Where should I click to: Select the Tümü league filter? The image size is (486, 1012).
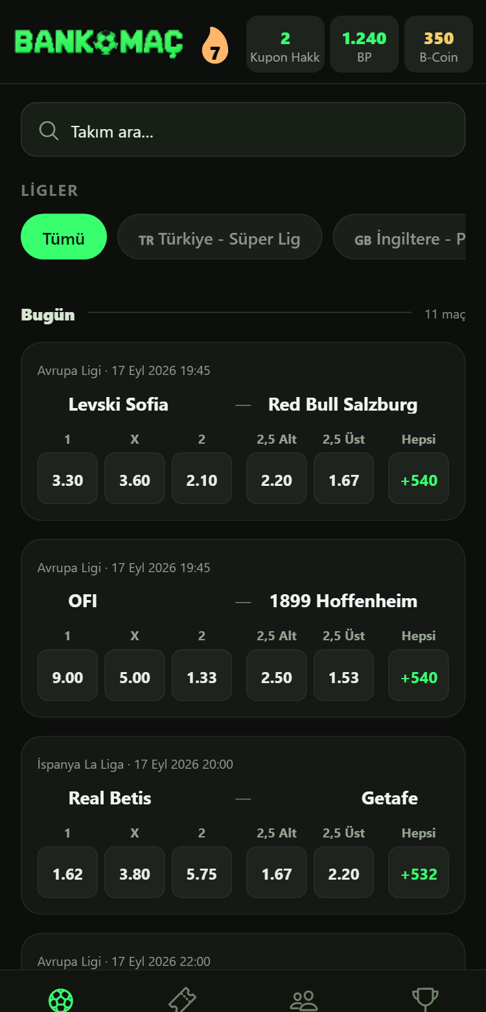coord(64,237)
